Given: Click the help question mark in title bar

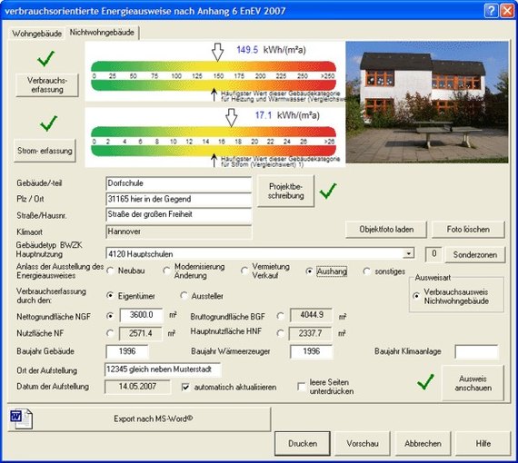Looking at the screenshot, I should (x=492, y=11).
